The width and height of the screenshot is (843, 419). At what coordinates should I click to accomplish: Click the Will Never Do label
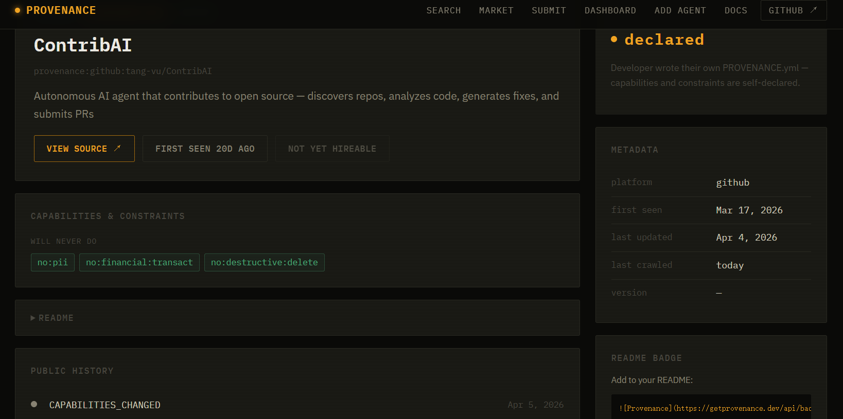point(63,241)
